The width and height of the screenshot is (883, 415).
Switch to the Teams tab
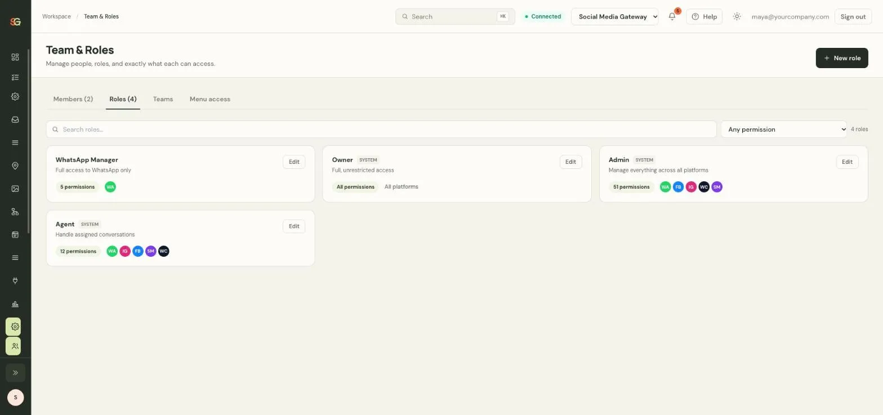coord(163,99)
